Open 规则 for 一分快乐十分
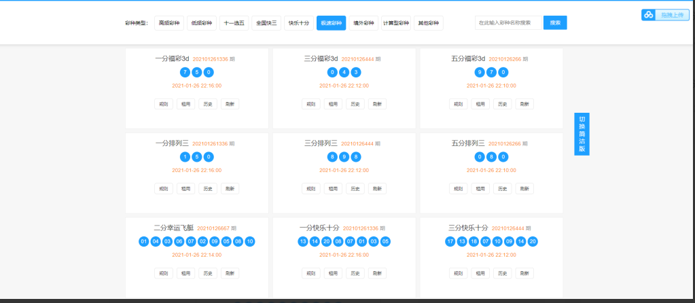The height and width of the screenshot is (303, 695). click(x=311, y=273)
